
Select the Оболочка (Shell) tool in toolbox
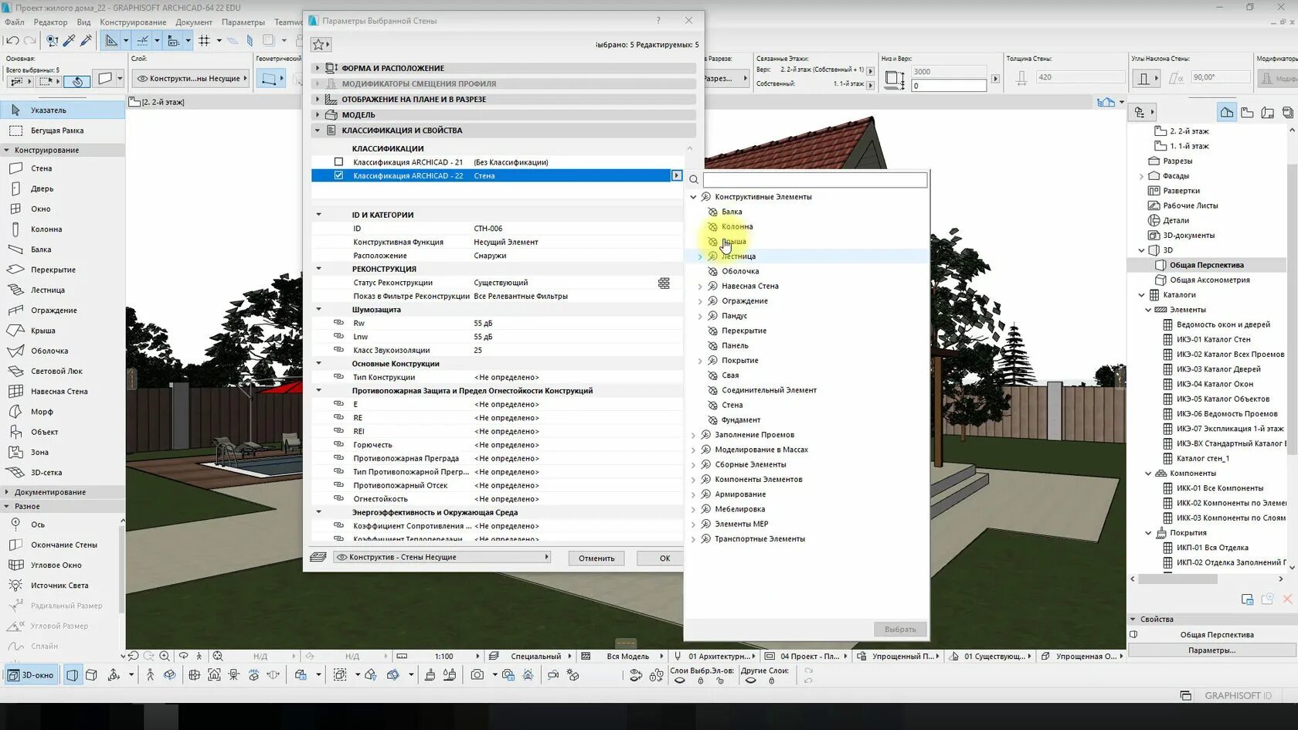click(x=49, y=351)
